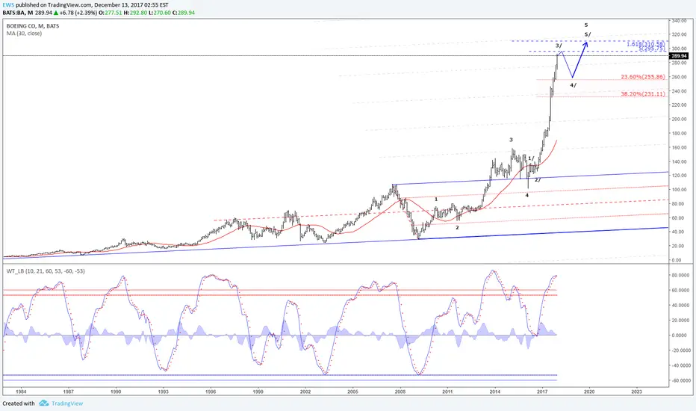Select the O:277.51 open value in header

[110, 13]
